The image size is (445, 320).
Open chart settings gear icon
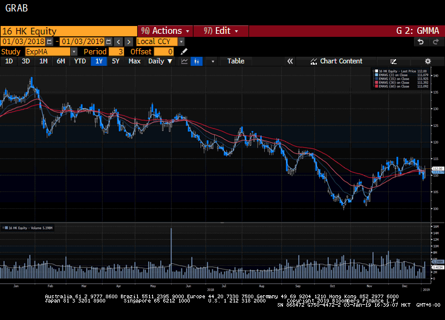(427, 61)
